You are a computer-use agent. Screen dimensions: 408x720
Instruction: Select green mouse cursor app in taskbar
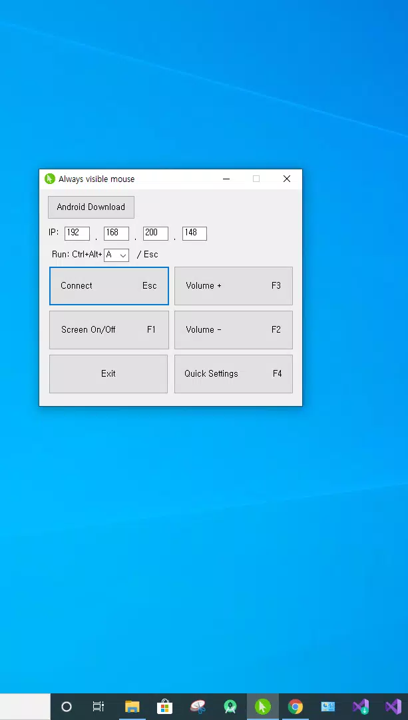point(263,707)
